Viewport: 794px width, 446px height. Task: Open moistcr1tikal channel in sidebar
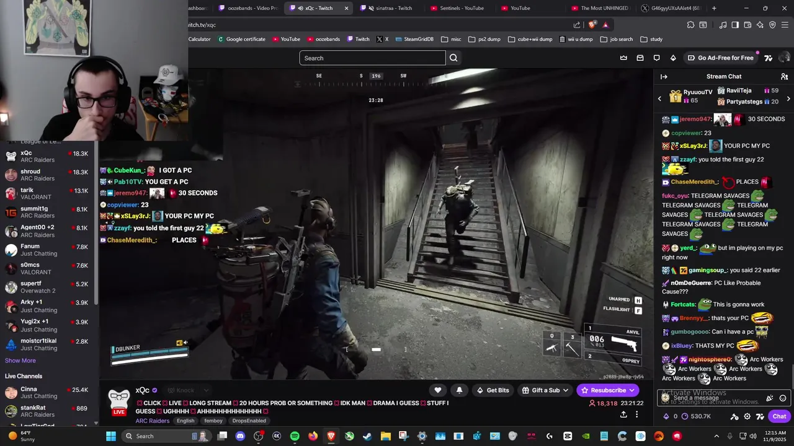pos(48,344)
